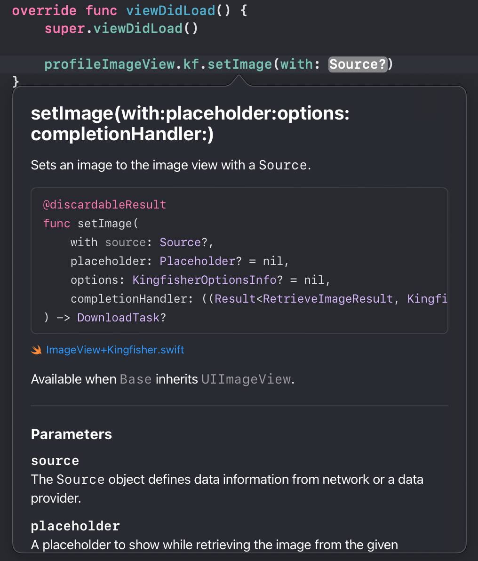Click the KingfisherOptionsInfo type link
This screenshot has height=561, width=478.
point(204,280)
